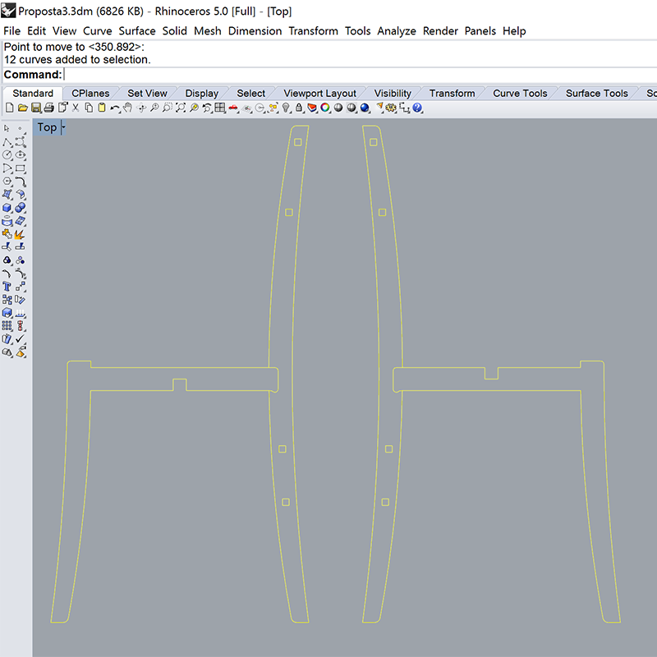Click the blue Help question mark icon
Screen dimensions: 657x657
tap(417, 108)
